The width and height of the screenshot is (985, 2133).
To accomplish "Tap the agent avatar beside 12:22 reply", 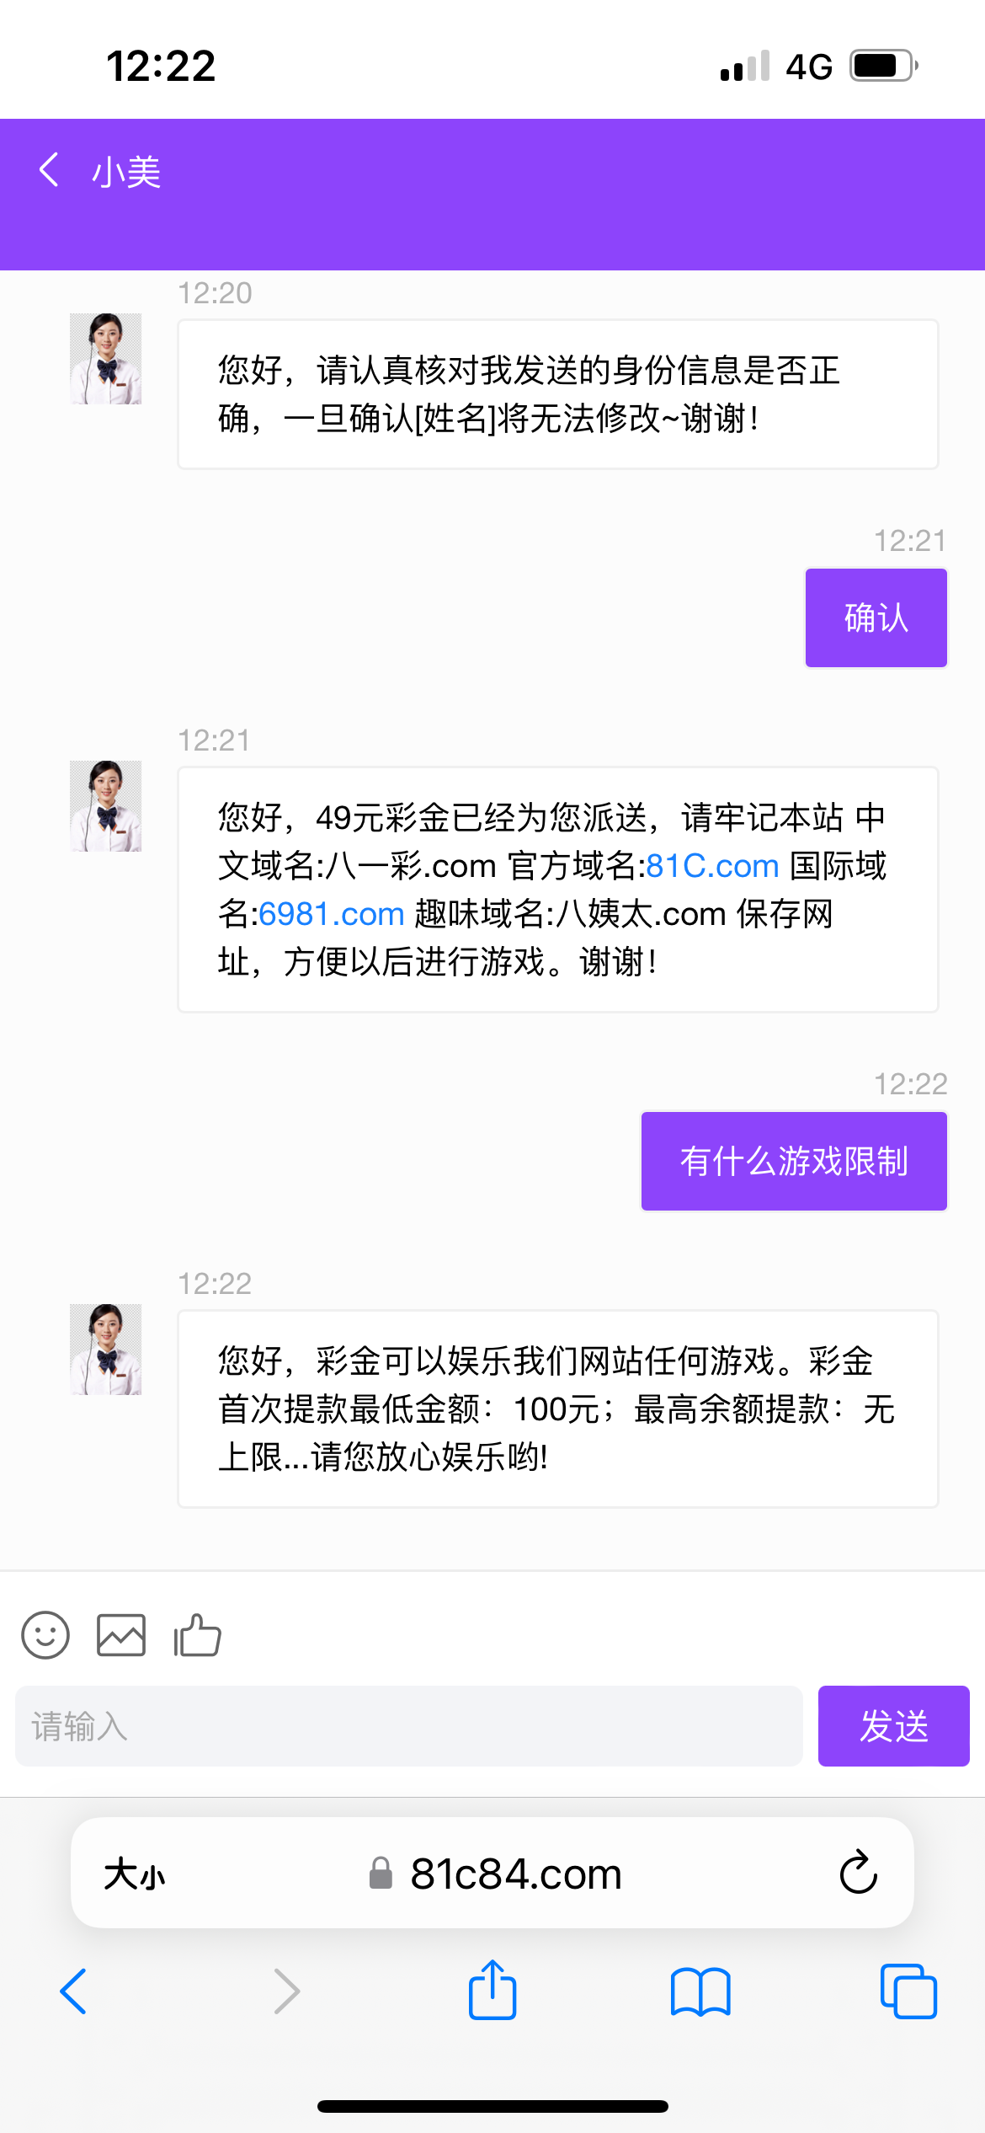I will [x=106, y=1350].
